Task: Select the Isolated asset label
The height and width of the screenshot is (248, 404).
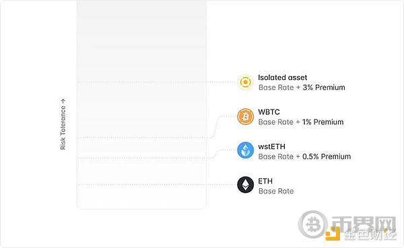Action: coord(282,77)
